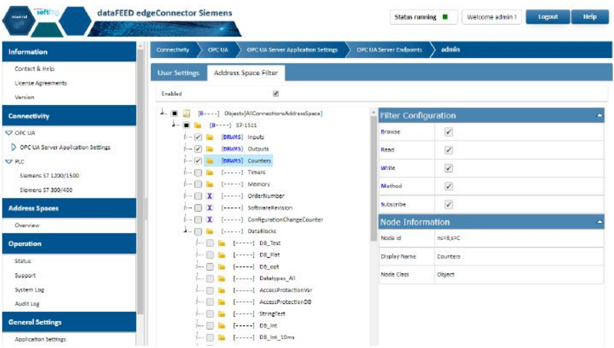Click the DB_Test folder icon
The width and height of the screenshot is (614, 348).
(221, 243)
